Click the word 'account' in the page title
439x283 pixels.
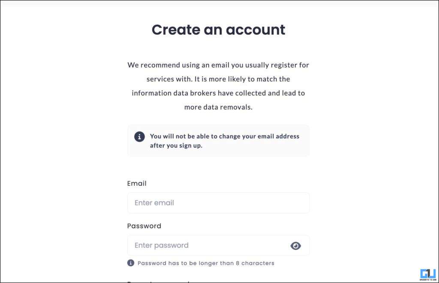coord(256,30)
